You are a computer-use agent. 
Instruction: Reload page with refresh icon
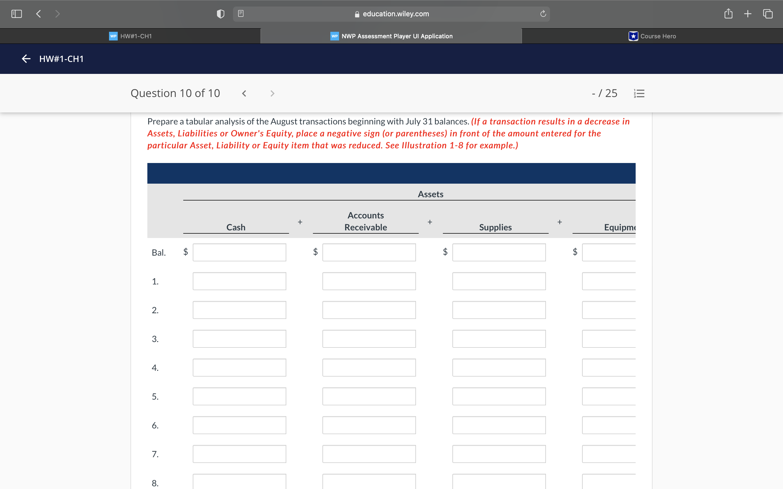[x=543, y=14]
